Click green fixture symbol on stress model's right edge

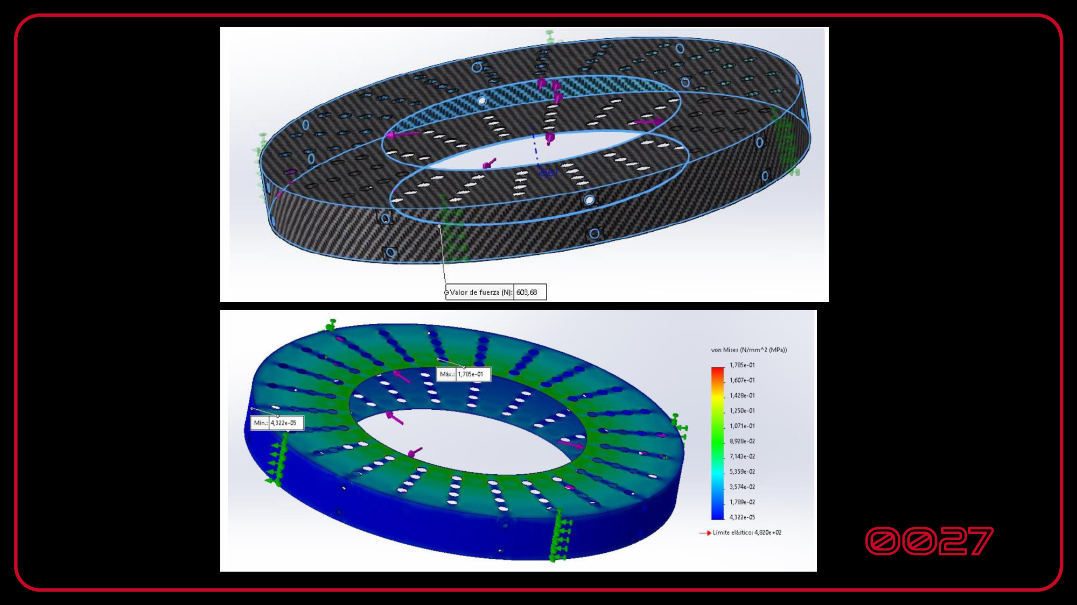coord(680,426)
